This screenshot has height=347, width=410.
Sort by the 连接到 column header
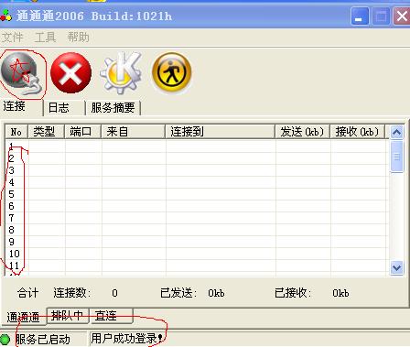point(220,132)
